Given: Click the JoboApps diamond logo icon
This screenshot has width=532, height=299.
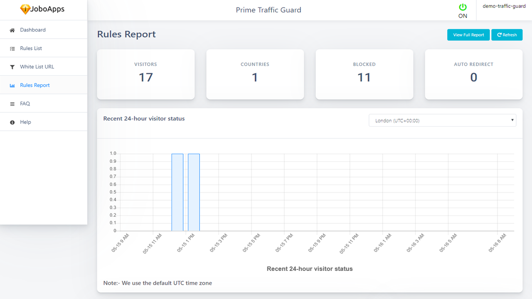Looking at the screenshot, I should tap(25, 9).
